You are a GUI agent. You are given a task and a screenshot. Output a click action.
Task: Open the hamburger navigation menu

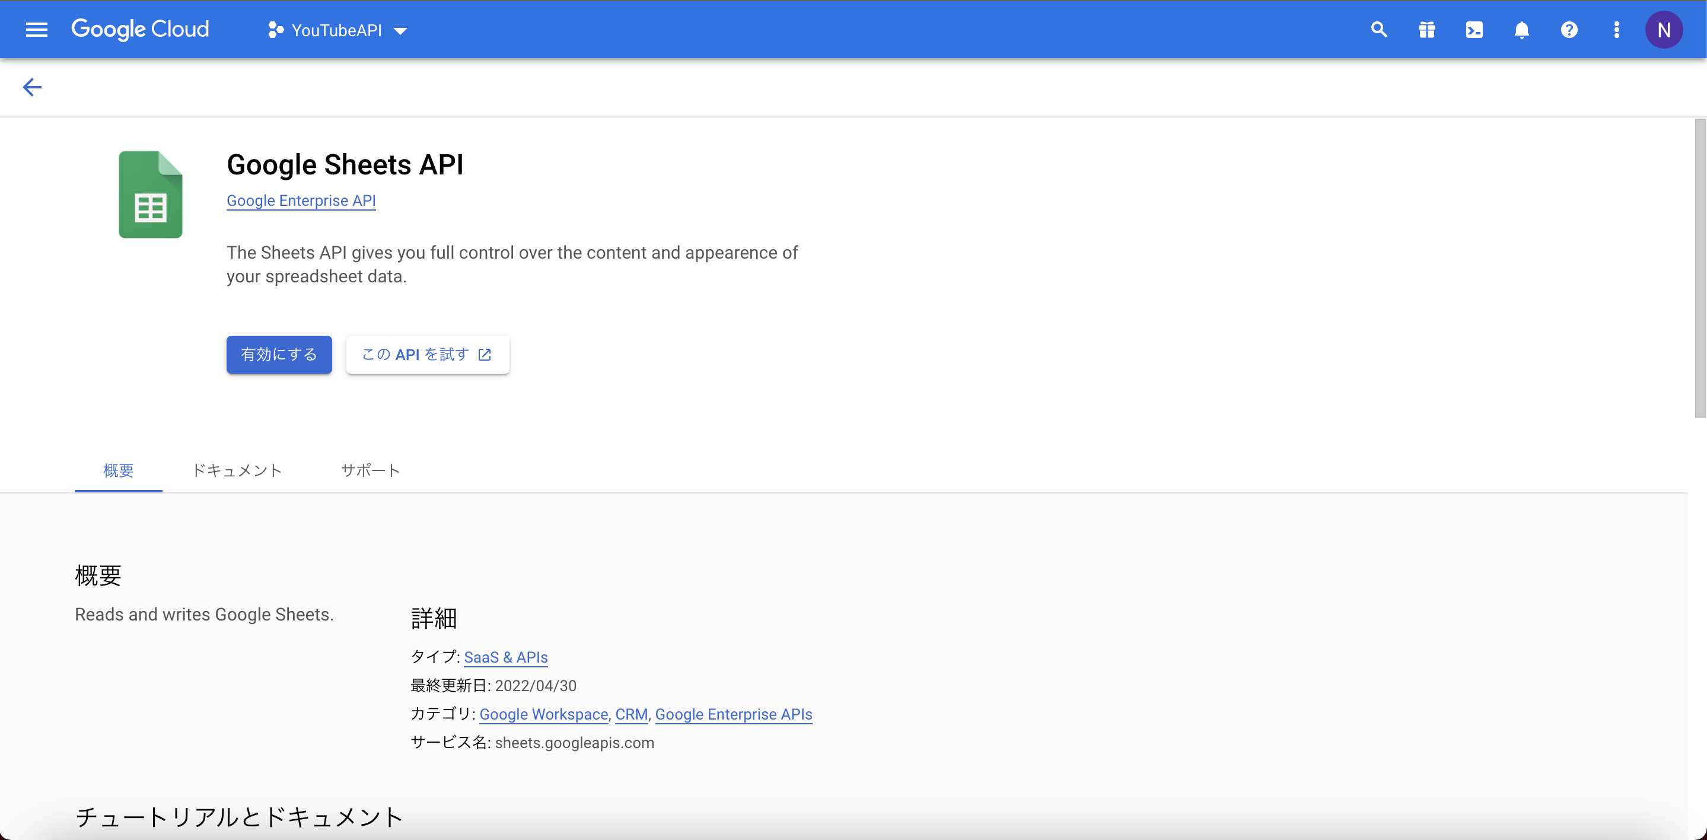(x=36, y=30)
